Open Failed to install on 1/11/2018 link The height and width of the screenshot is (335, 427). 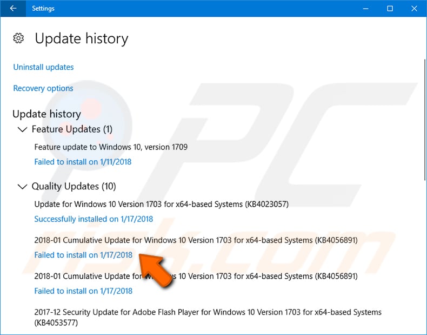tap(83, 162)
